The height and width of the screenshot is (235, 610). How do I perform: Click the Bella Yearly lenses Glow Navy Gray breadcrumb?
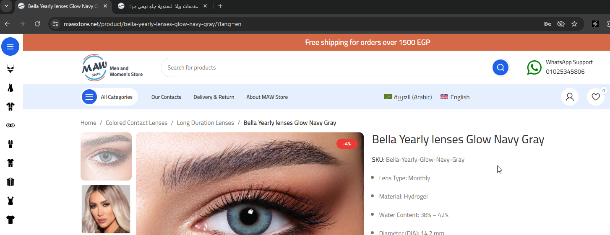point(290,123)
